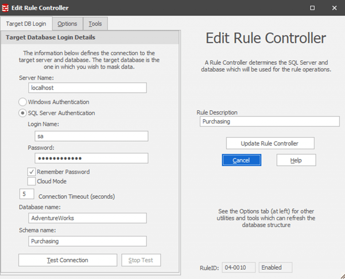Click inside the Password field
Image resolution: width=345 pixels, height=279 pixels.
click(x=91, y=158)
